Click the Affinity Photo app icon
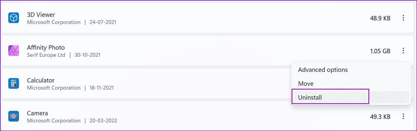This screenshot has width=417, height=131. pyautogui.click(x=14, y=51)
